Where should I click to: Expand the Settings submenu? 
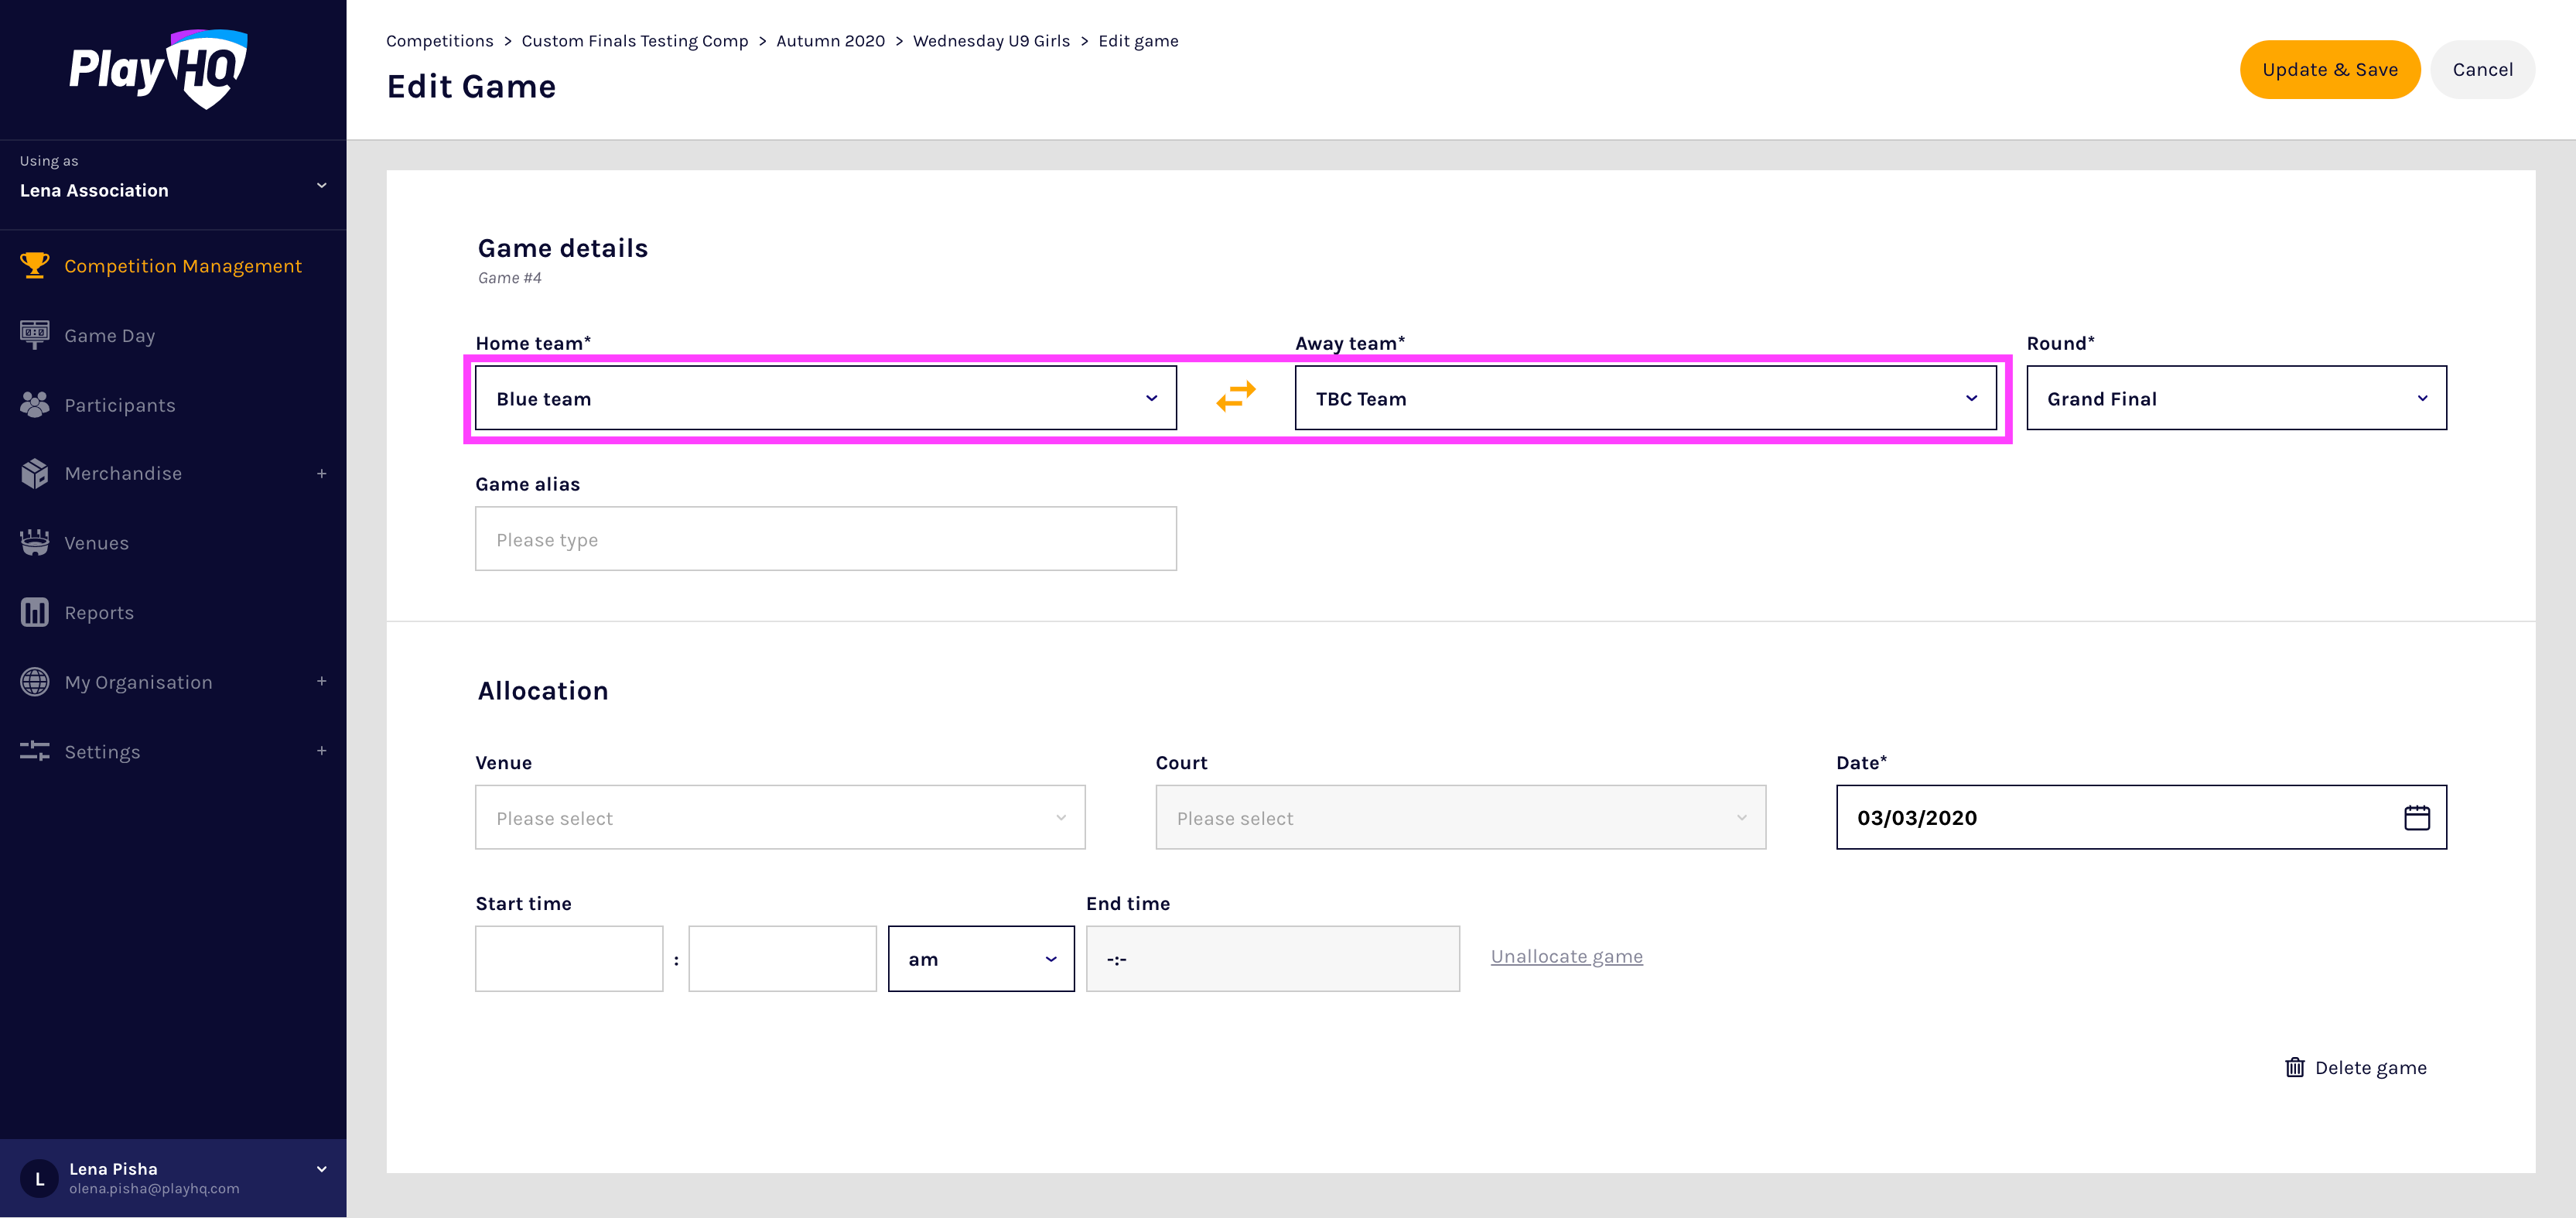coord(321,751)
